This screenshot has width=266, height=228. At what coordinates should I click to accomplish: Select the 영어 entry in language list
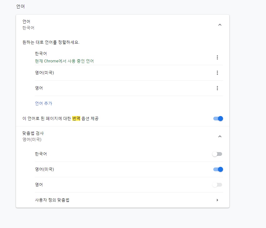(39, 88)
